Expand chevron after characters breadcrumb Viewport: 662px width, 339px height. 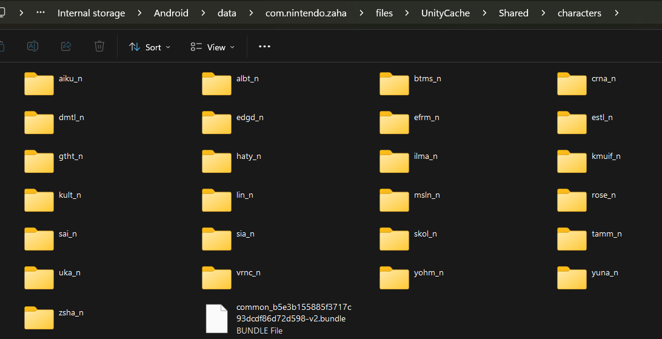tap(617, 13)
